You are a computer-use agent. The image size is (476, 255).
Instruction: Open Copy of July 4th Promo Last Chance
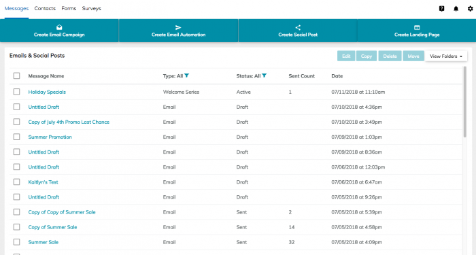69,122
